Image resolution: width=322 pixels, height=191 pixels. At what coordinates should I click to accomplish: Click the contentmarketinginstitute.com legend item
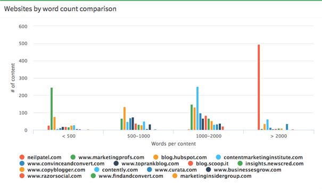tap(259, 157)
